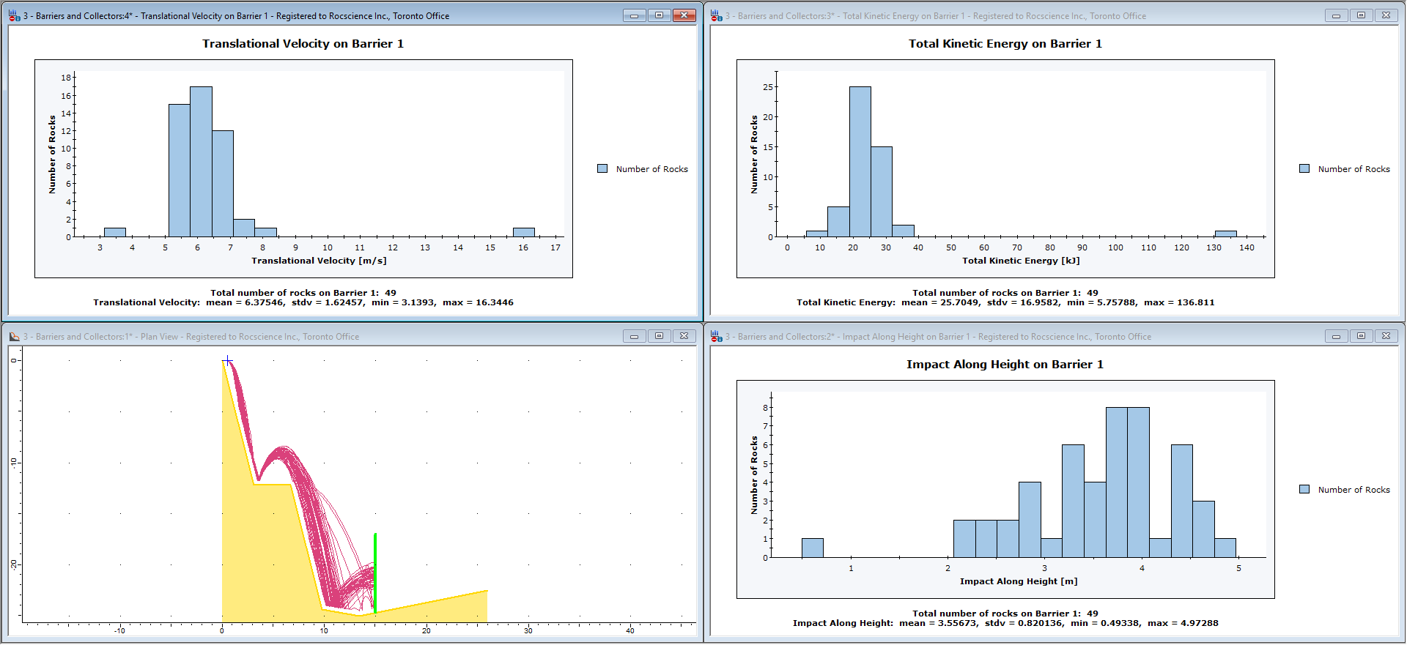
Task: Click the Impact Along Height window's title icon
Action: coord(717,337)
